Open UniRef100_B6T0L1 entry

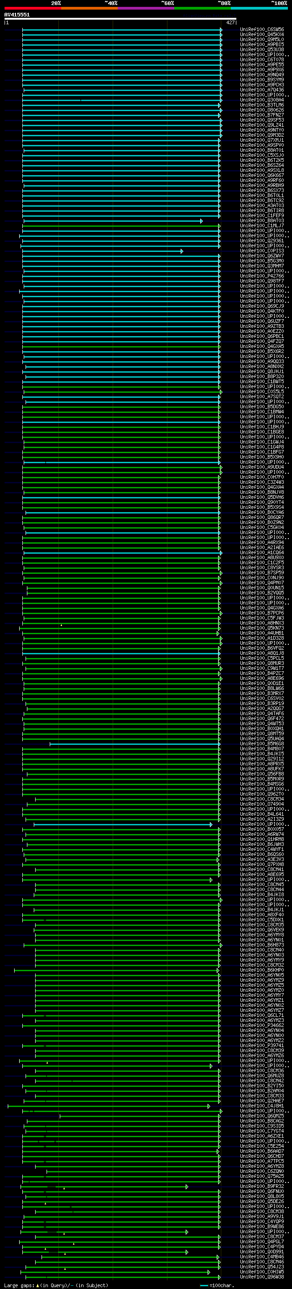262,196
